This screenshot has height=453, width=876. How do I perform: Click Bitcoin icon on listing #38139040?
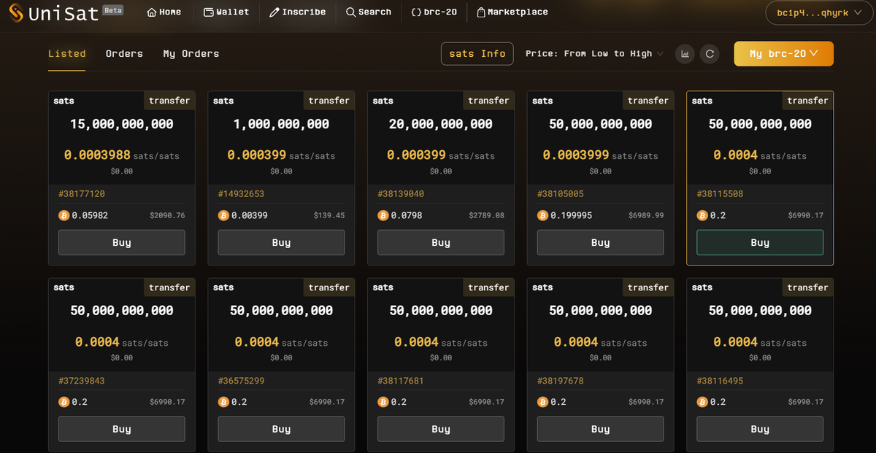pyautogui.click(x=383, y=216)
